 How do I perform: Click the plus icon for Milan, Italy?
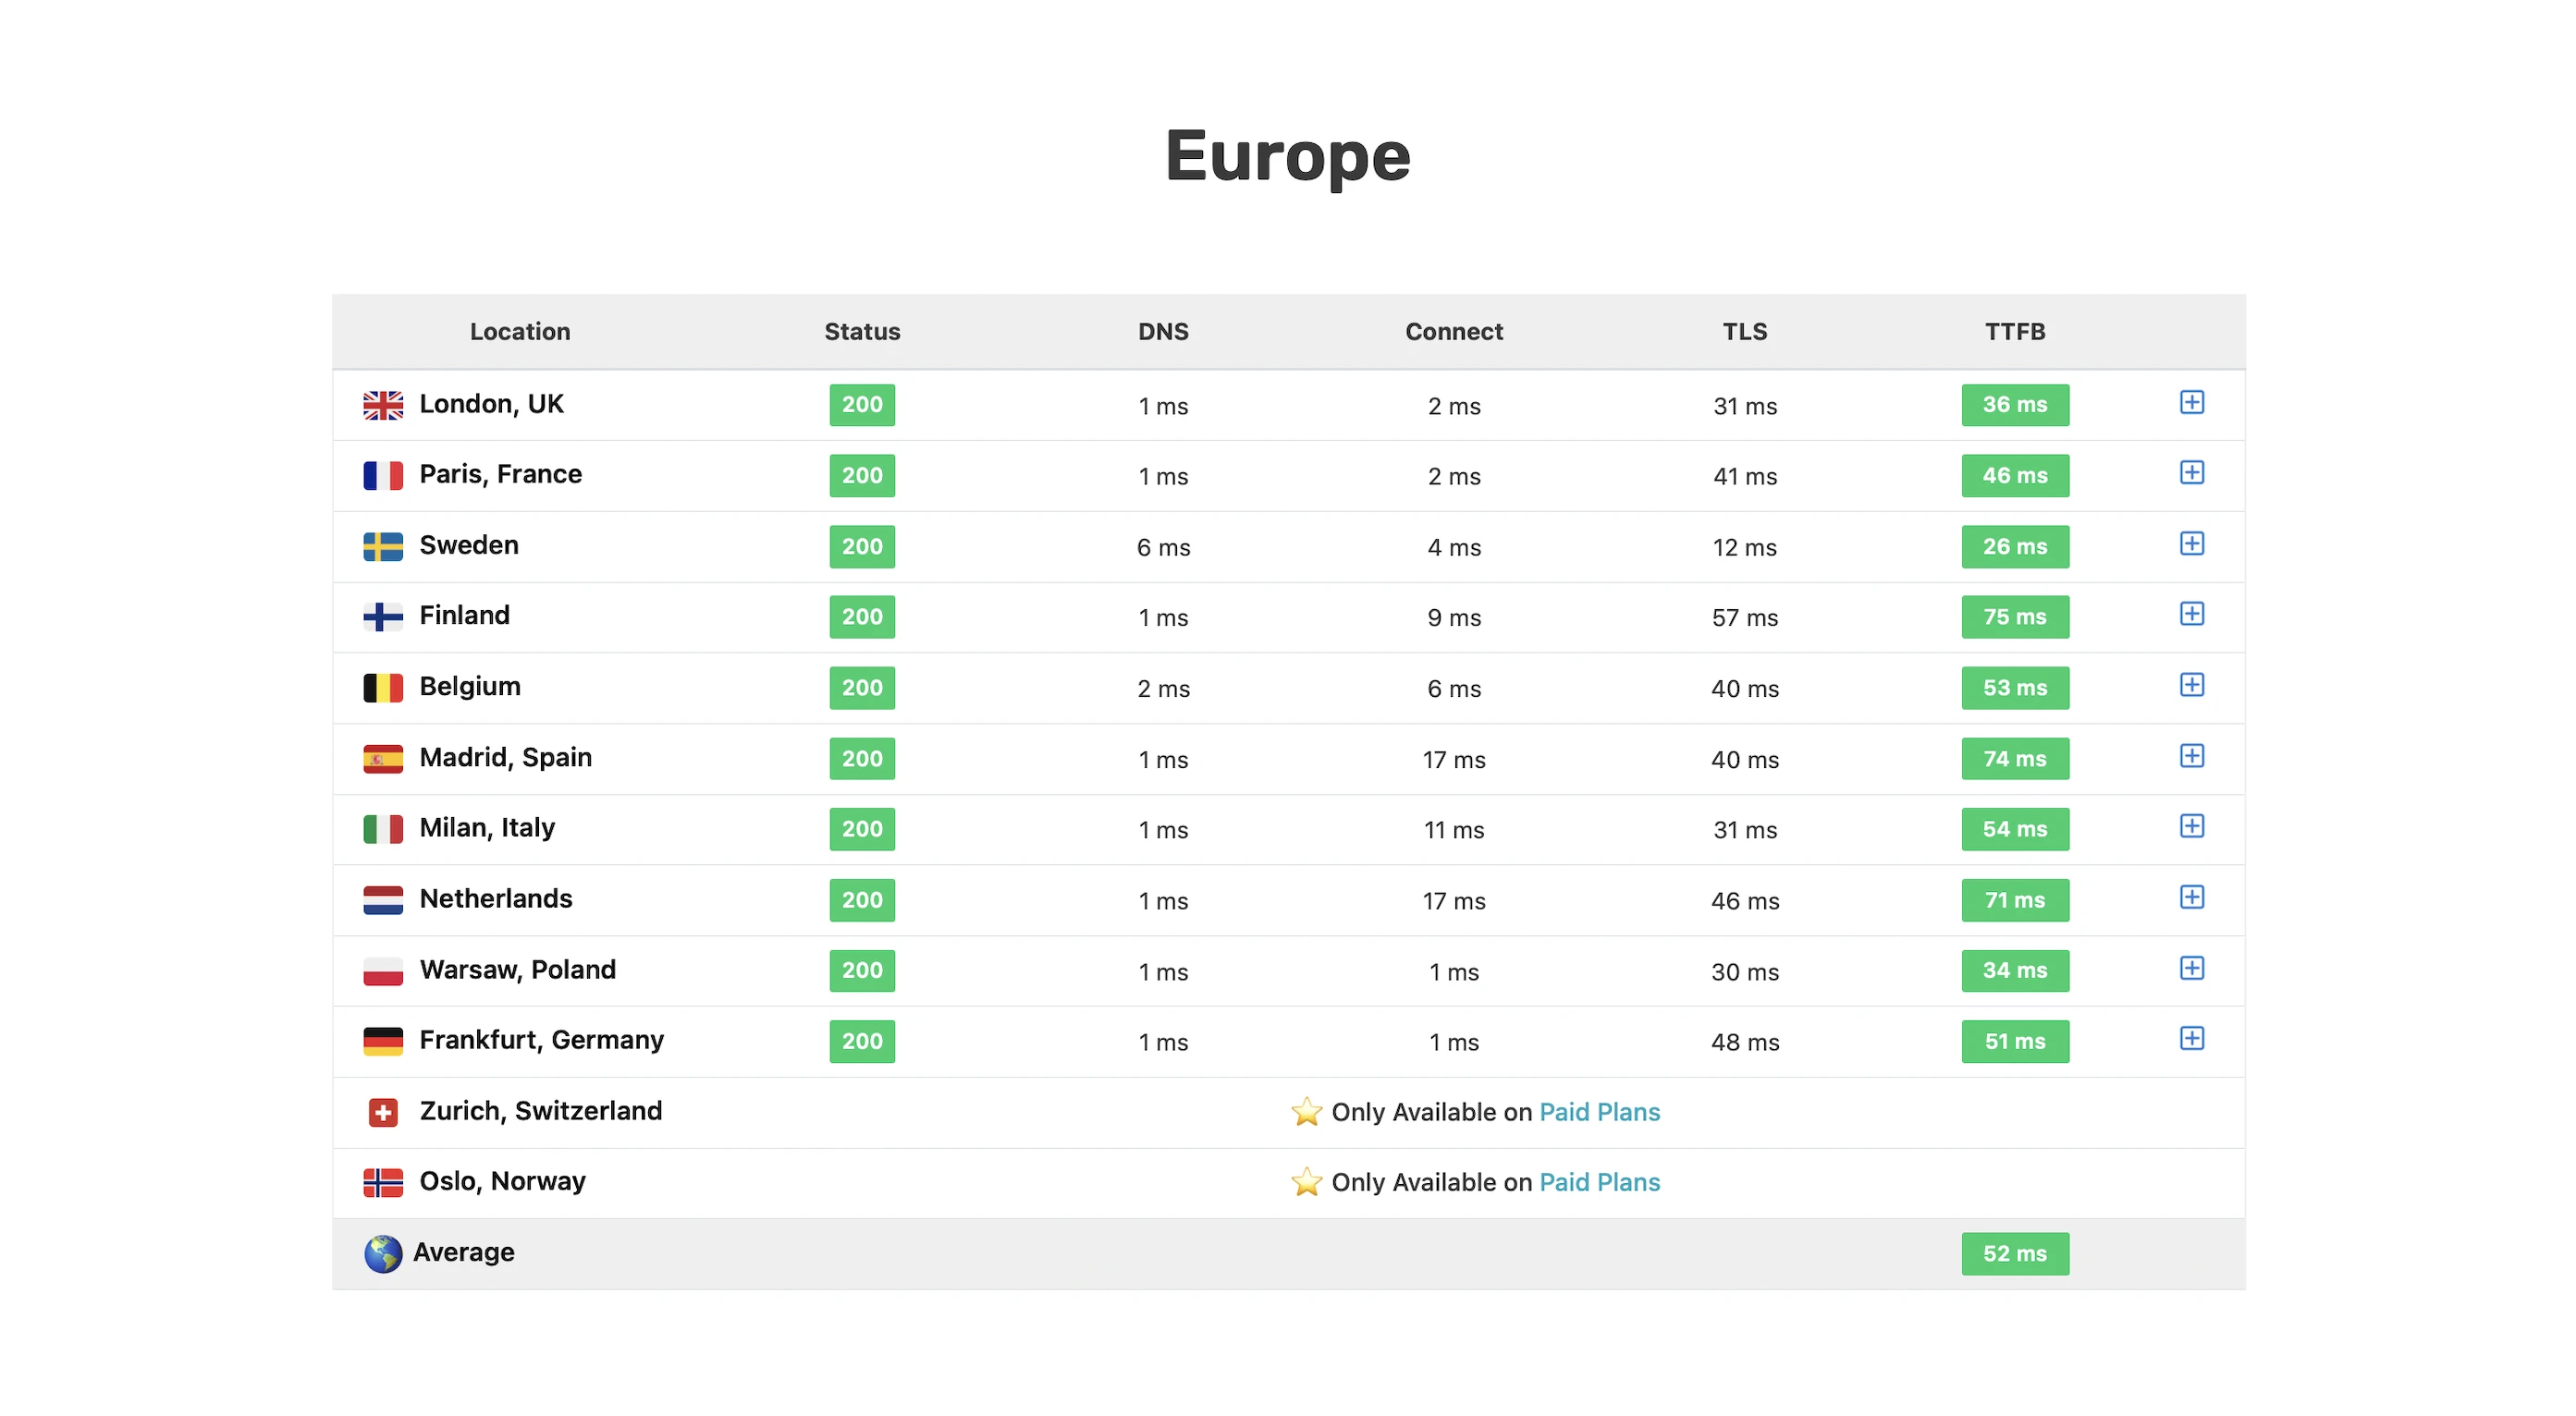pos(2191,826)
